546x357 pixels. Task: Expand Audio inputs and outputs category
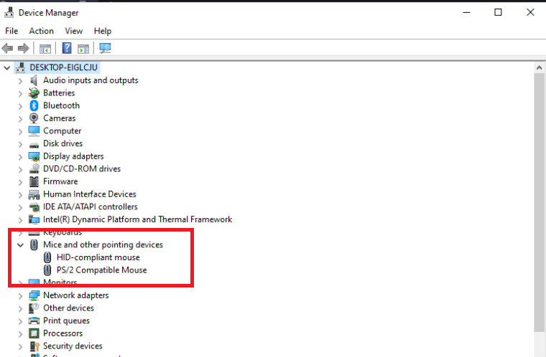click(20, 81)
